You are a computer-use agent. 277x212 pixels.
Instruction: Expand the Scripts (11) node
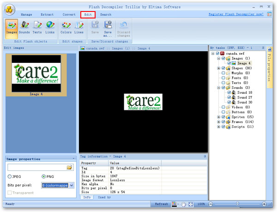[x=218, y=127]
